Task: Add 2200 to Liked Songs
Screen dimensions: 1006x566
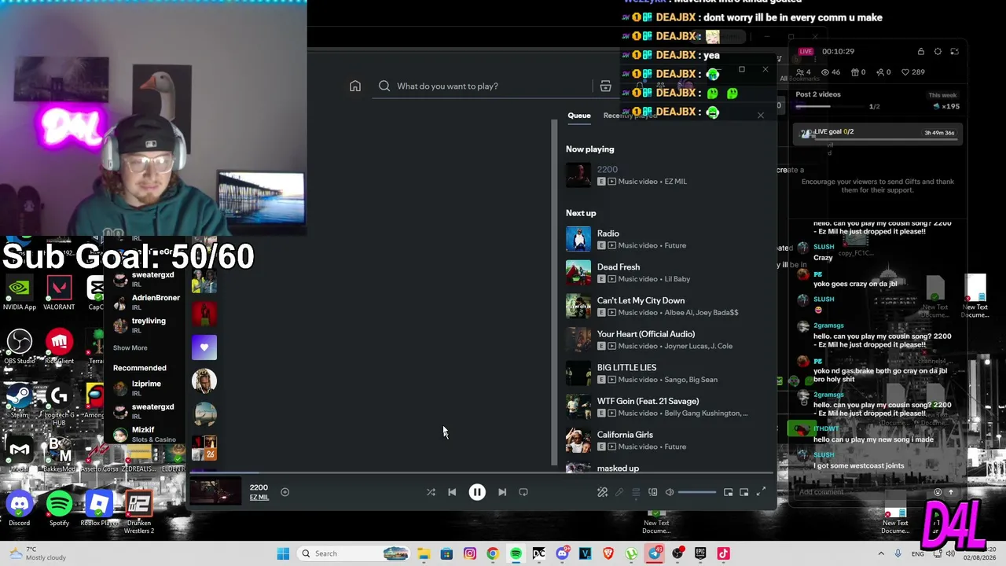Action: pyautogui.click(x=285, y=492)
